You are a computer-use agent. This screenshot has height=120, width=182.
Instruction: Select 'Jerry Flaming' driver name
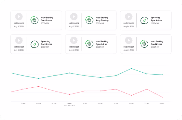click(102, 20)
